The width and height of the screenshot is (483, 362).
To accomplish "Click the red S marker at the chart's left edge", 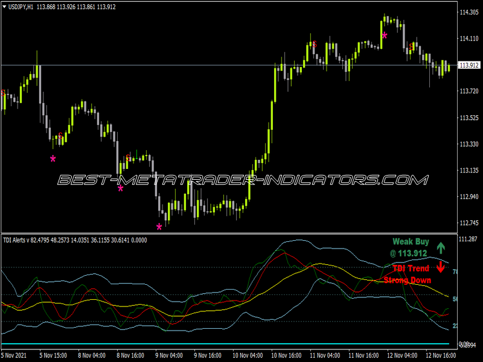I will (x=3, y=93).
